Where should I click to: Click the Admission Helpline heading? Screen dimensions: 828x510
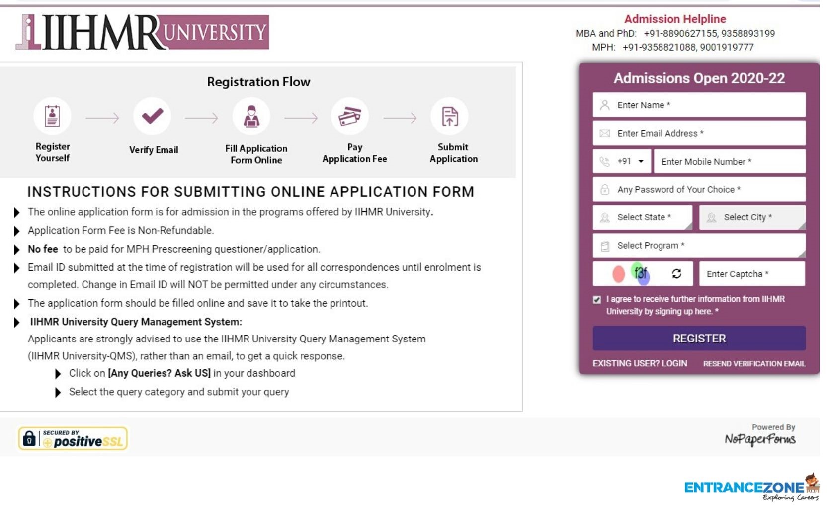[675, 19]
